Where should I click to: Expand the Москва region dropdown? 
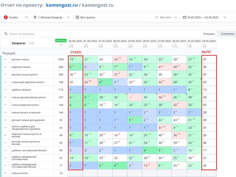point(68,17)
